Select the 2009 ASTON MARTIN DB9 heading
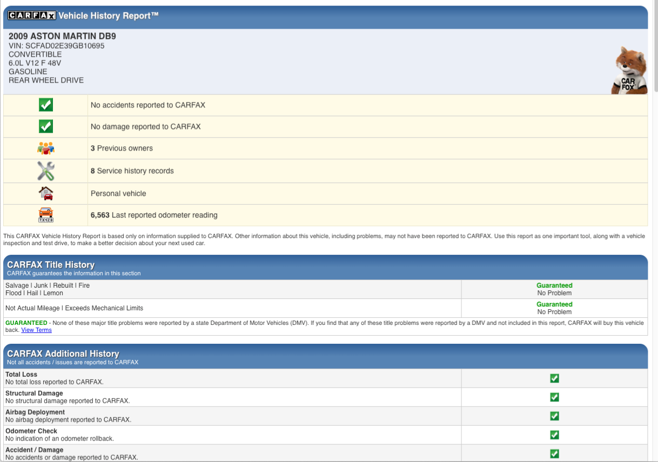This screenshot has width=658, height=462. (62, 36)
